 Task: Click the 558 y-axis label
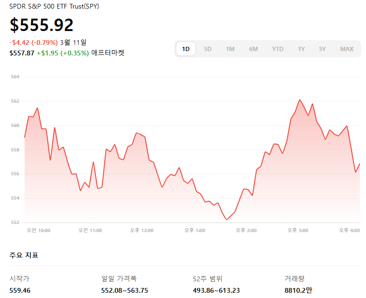coord(15,149)
